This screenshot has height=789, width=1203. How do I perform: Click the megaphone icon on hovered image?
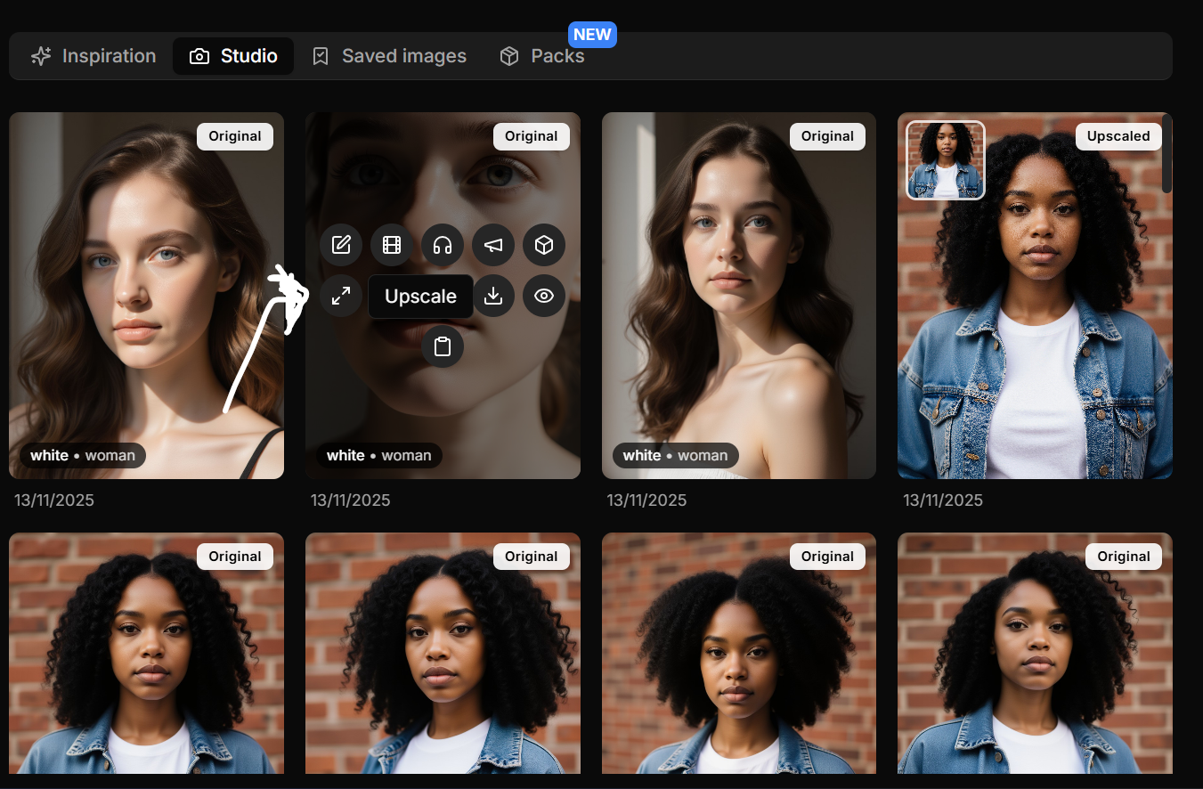493,245
